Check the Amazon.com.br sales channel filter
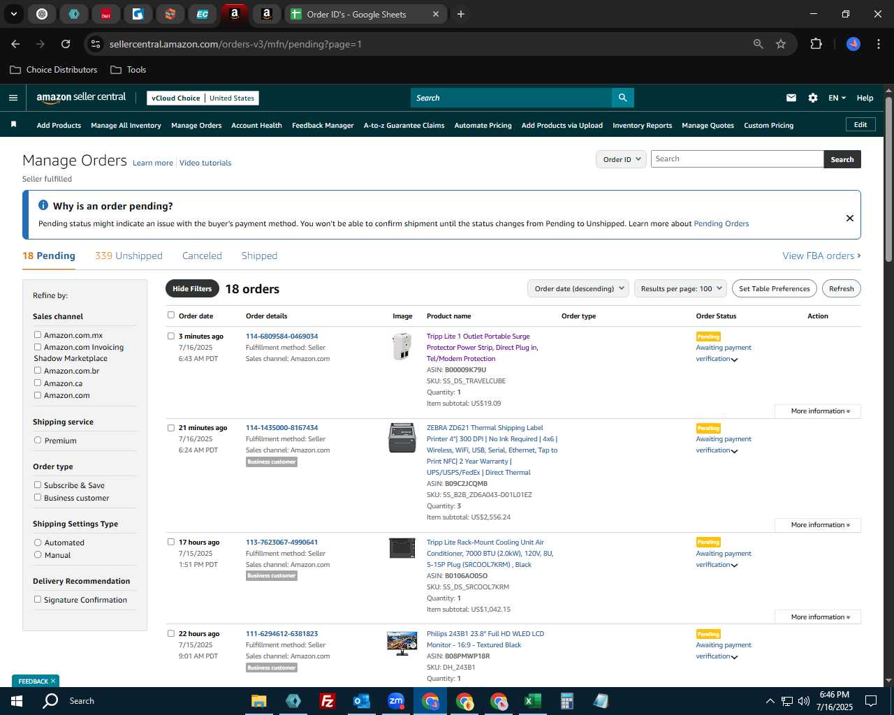Screen dimensions: 894x715 (38, 370)
